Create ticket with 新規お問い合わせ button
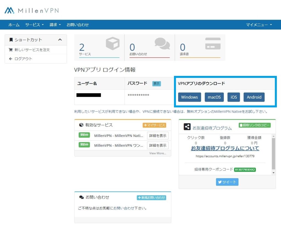 [x=151, y=198]
